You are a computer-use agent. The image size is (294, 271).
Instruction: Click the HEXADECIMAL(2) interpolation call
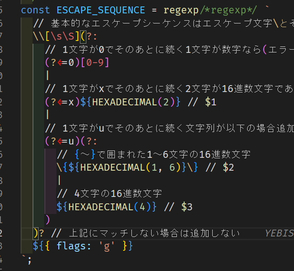coord(130,102)
